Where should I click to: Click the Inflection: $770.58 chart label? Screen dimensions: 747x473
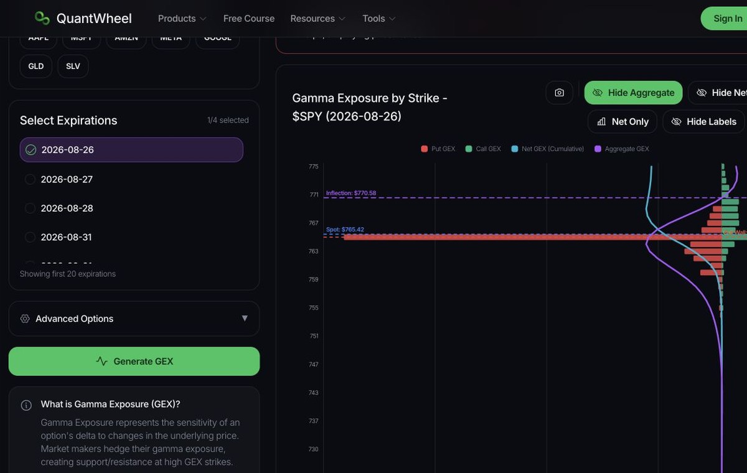351,194
